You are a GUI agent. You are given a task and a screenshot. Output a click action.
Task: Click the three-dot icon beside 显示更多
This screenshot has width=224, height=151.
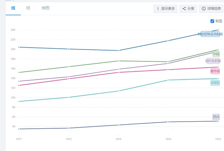[158, 9]
